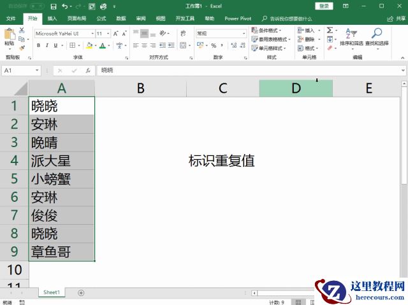Switch to the 插入 Insert tab
This screenshot has width=408, height=305.
pos(52,18)
